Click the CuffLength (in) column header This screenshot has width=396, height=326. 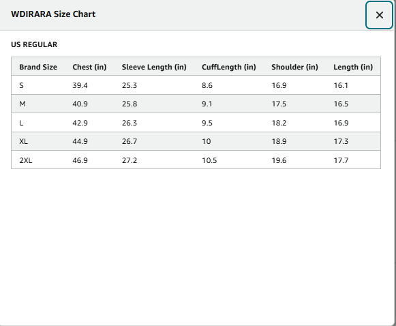[229, 67]
